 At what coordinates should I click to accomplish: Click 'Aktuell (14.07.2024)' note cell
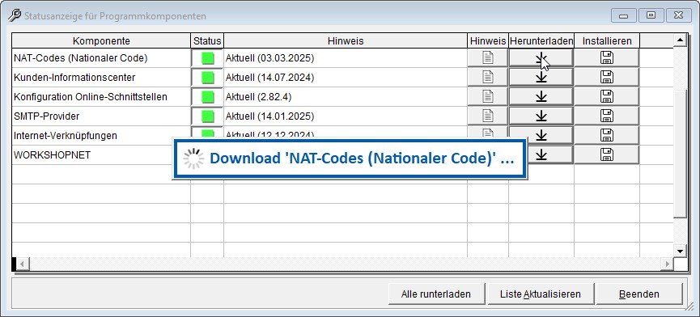tap(346, 77)
